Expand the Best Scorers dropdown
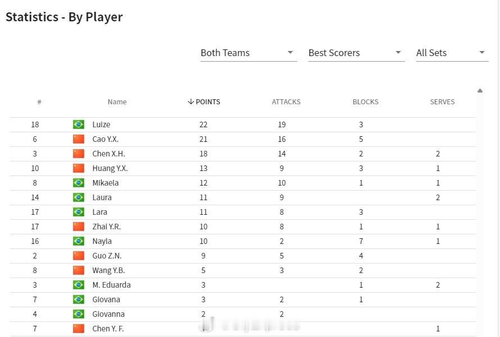Screen dimensions: 500x337 [x=356, y=53]
